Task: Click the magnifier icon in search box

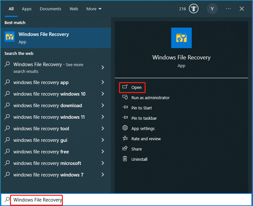Action: tap(7, 200)
